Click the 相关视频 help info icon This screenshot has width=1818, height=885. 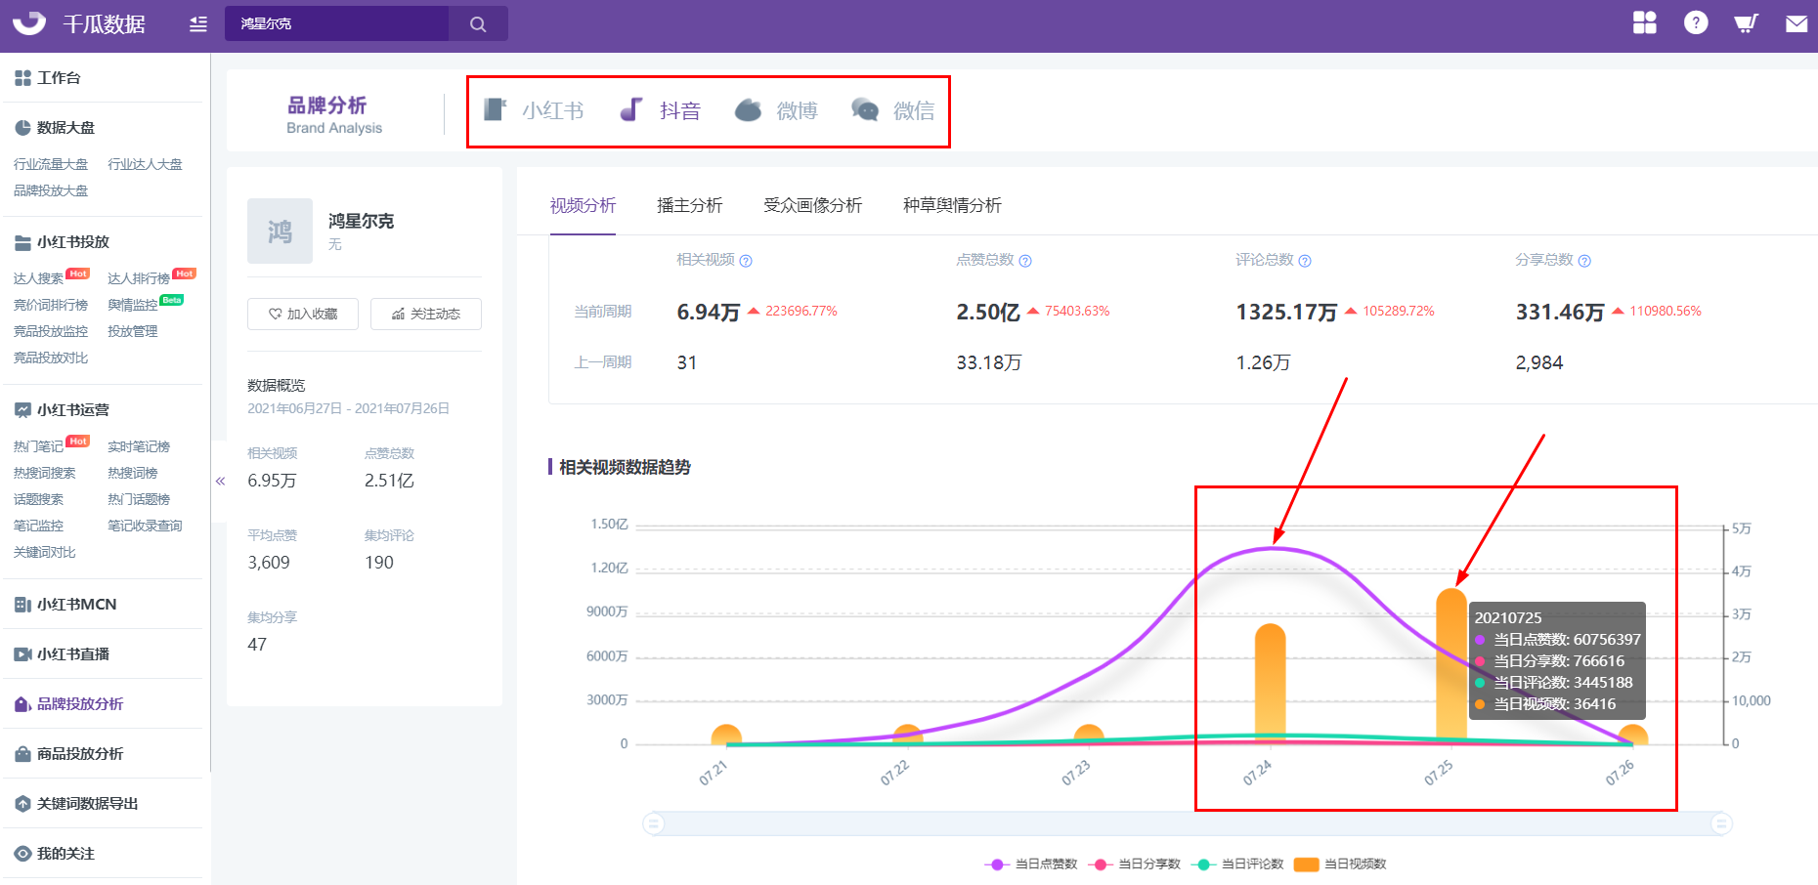click(746, 261)
